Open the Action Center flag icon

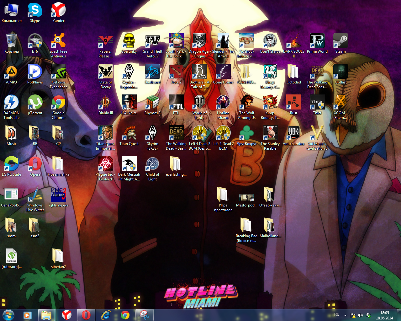(353, 315)
